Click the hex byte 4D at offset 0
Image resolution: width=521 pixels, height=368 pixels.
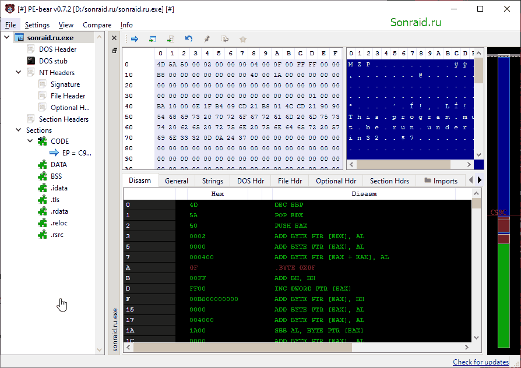[x=161, y=65]
